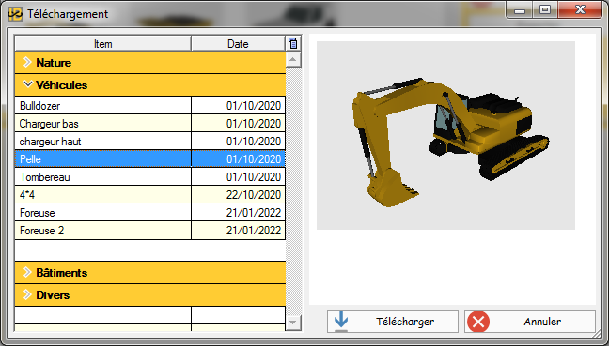Click the 22/10/2020 date cell
The width and height of the screenshot is (609, 346).
(x=239, y=195)
